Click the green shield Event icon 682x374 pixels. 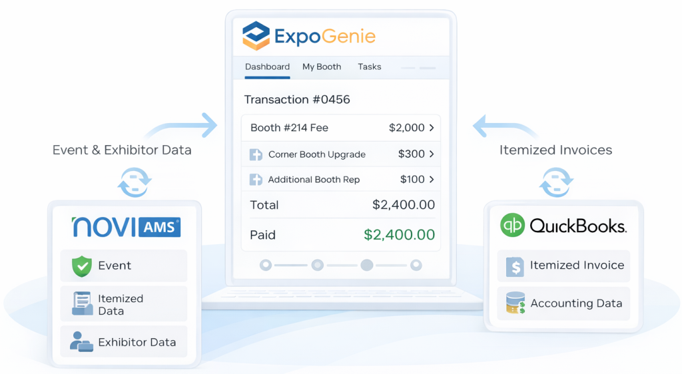[x=81, y=266]
